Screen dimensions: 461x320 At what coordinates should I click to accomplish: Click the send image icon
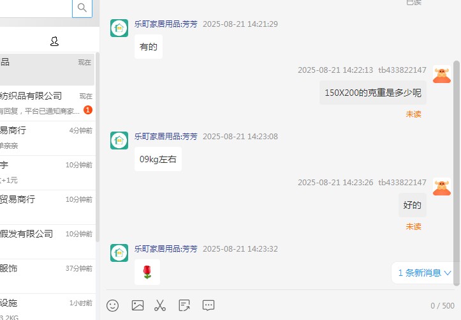(x=138, y=305)
